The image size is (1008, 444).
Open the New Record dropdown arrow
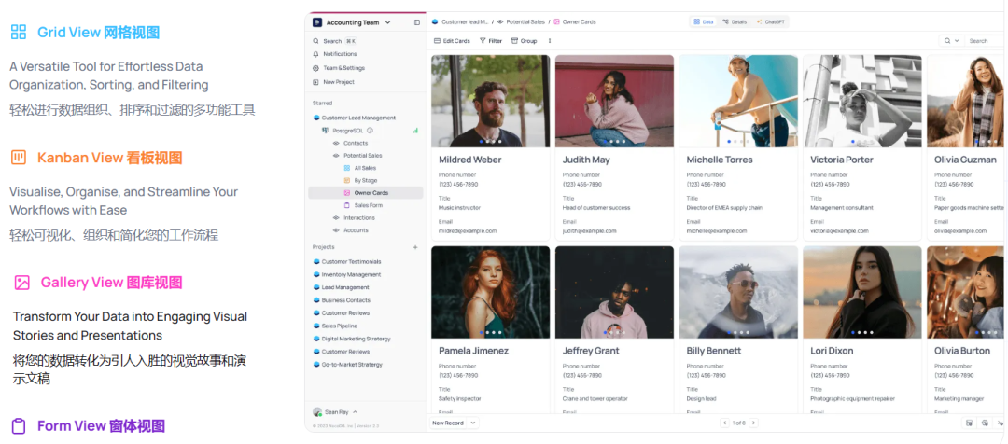[x=473, y=423]
